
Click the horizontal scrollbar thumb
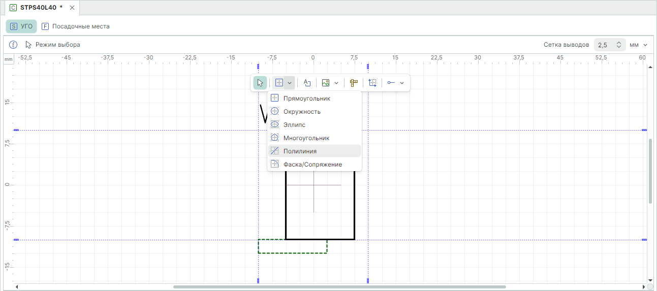click(339, 287)
